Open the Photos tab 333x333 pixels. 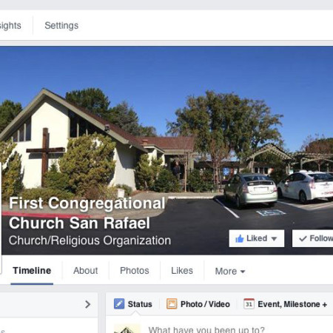tap(135, 271)
